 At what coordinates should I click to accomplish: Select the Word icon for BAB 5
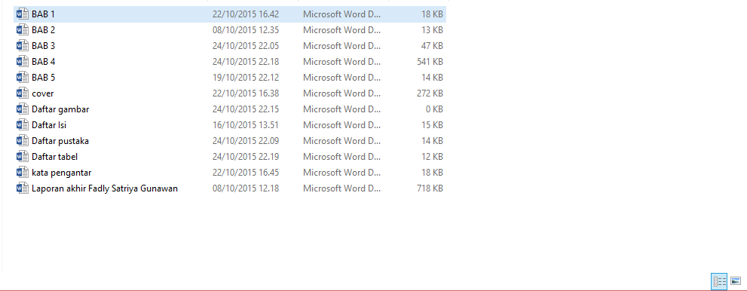23,77
